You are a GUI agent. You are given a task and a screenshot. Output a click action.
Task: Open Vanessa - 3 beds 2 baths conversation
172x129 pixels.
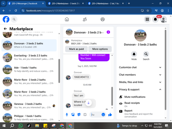[29, 106]
